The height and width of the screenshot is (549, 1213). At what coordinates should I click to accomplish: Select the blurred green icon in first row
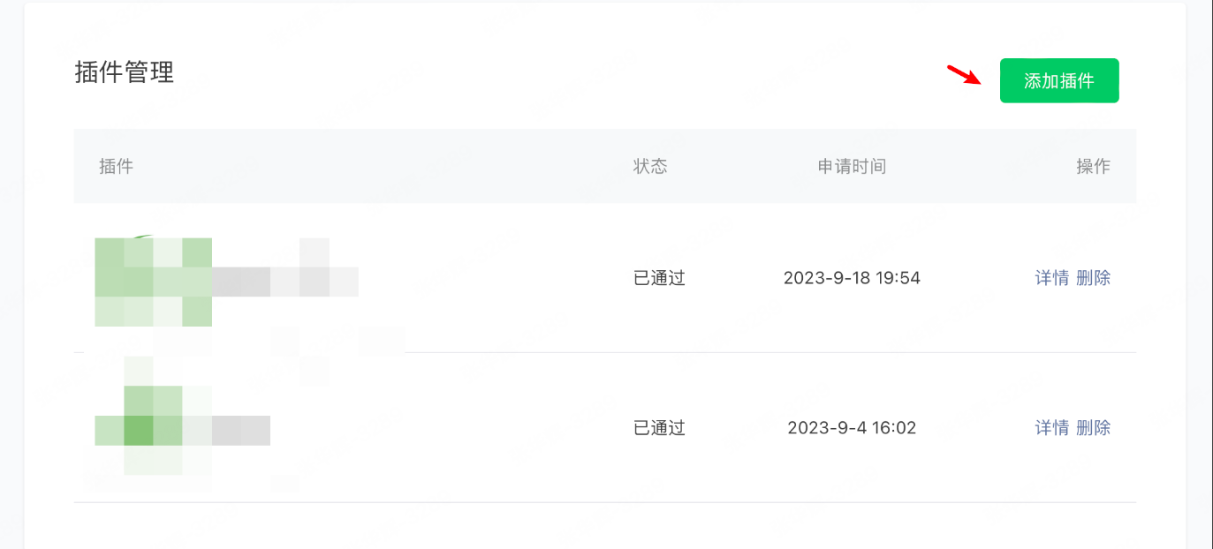(154, 282)
